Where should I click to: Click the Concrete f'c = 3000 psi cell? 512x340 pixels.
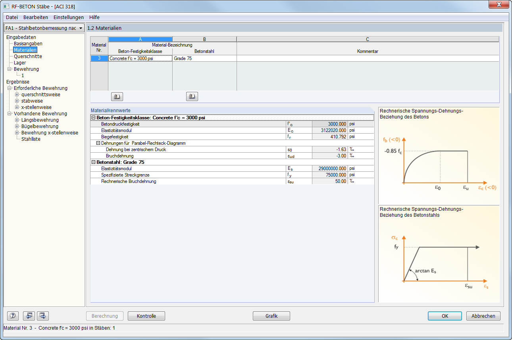[x=141, y=58]
